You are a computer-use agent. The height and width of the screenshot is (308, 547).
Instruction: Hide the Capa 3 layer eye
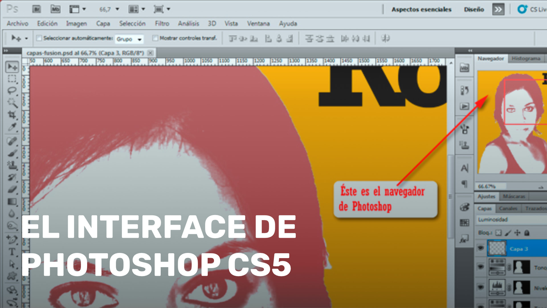click(481, 248)
